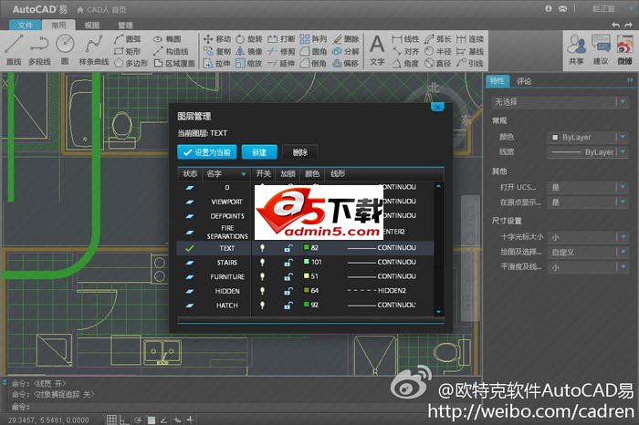The height and width of the screenshot is (425, 639).
Task: Click the undo arrow in title bar
Action: coord(616,26)
